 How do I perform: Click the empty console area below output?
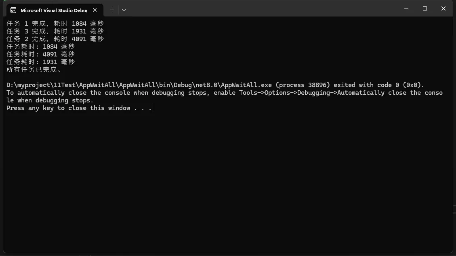[226, 181]
